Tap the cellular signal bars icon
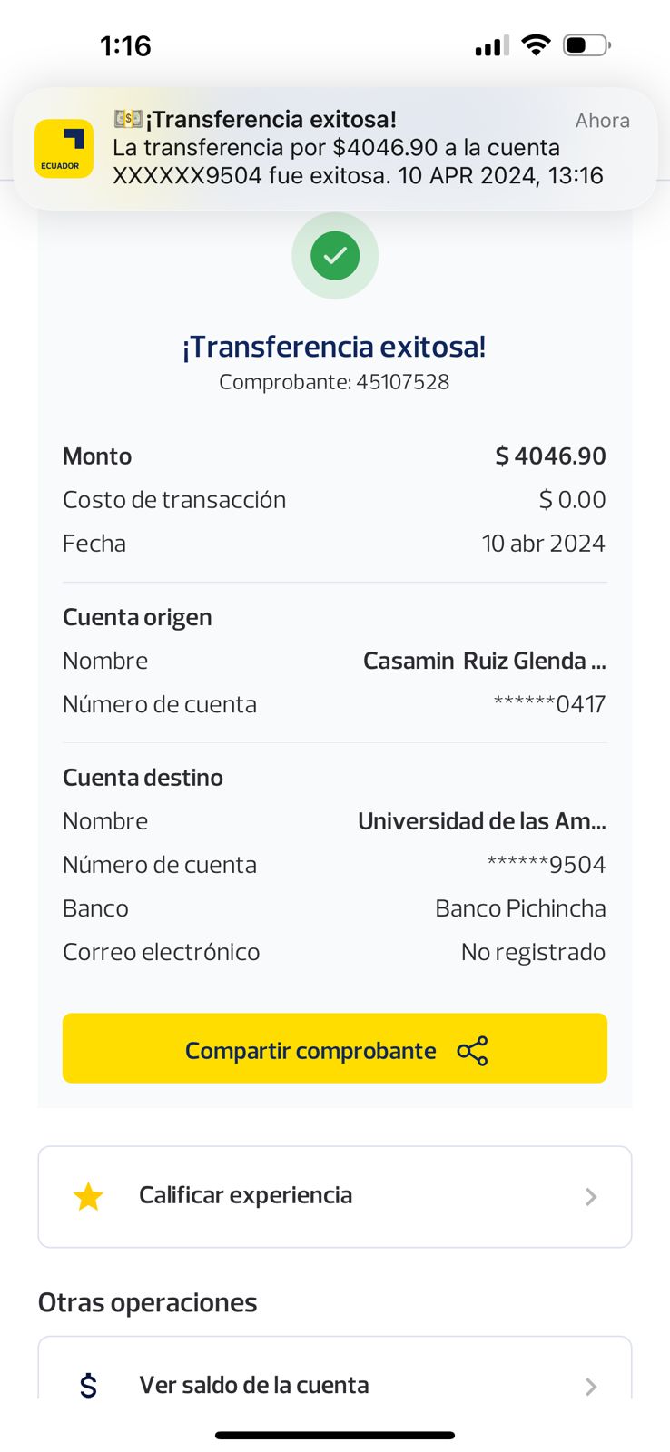670x1452 pixels. point(491,46)
